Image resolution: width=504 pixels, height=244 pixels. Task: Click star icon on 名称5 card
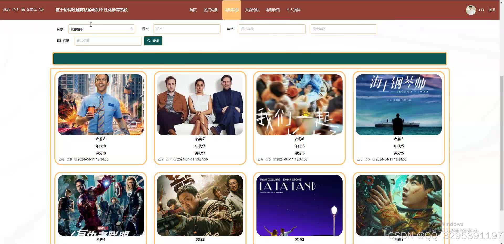coord(366,159)
